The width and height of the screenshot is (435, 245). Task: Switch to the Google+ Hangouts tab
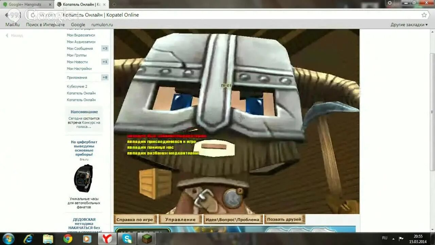pyautogui.click(x=25, y=4)
